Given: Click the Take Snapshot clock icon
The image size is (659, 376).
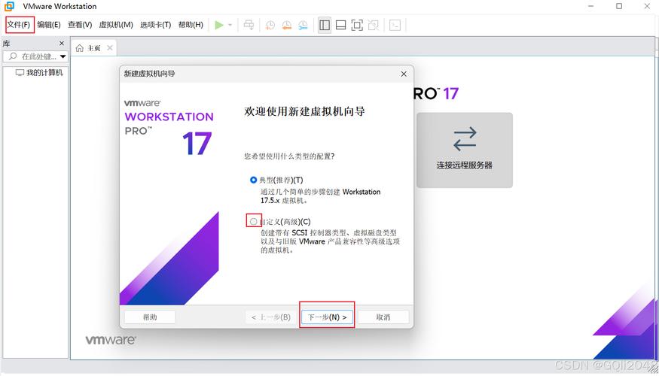Looking at the screenshot, I should click(270, 25).
